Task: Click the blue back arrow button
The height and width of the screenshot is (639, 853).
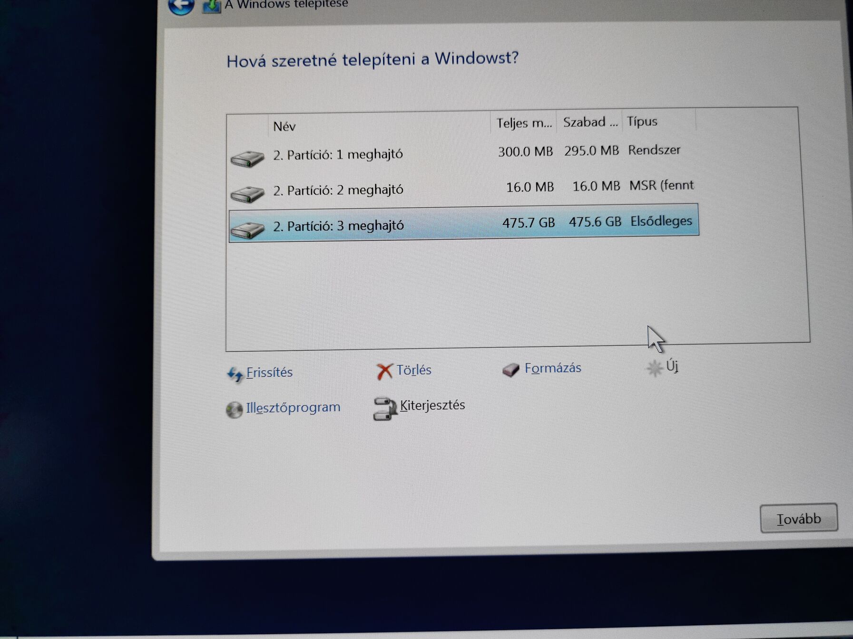Action: pos(181,6)
